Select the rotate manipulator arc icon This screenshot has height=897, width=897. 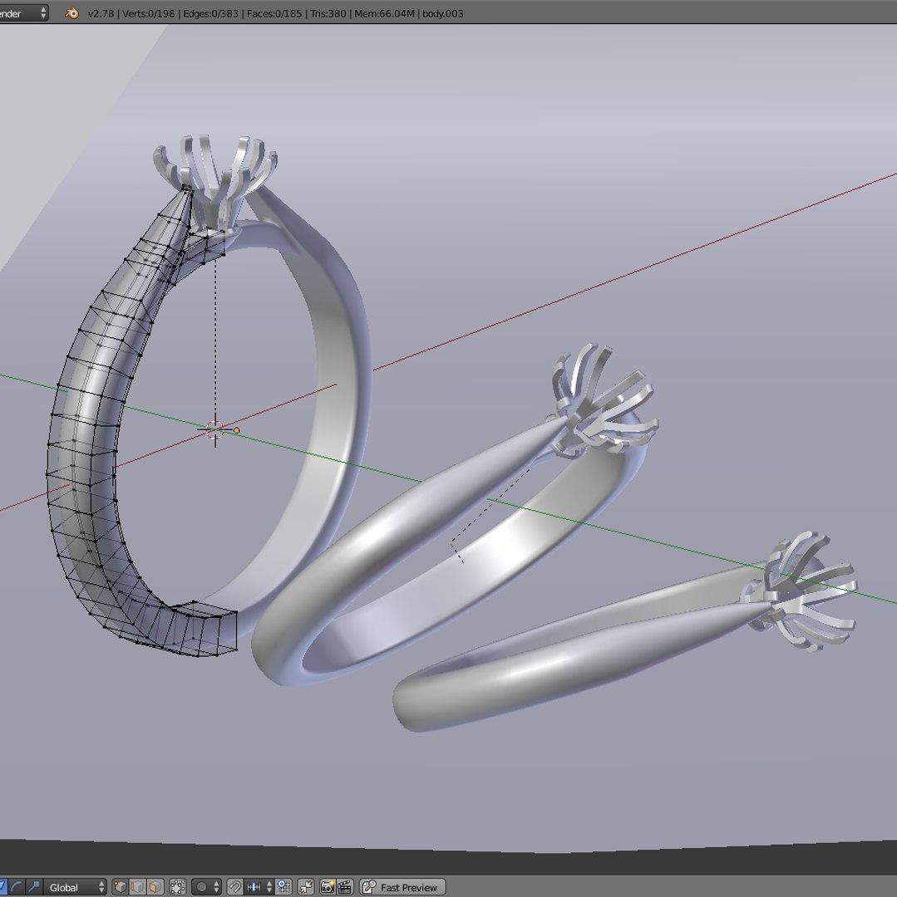point(17,887)
